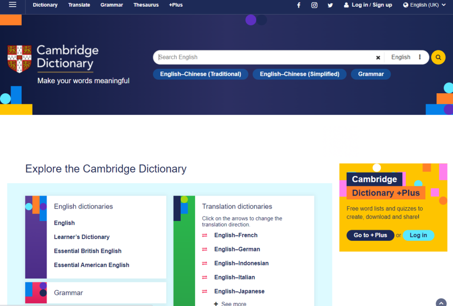The image size is (453, 306).
Task: Select English–Chinese (Traditional) pill button
Action: [x=200, y=74]
